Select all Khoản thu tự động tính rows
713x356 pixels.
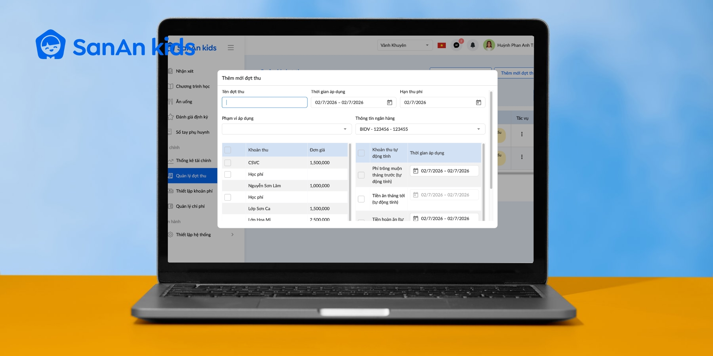(361, 153)
